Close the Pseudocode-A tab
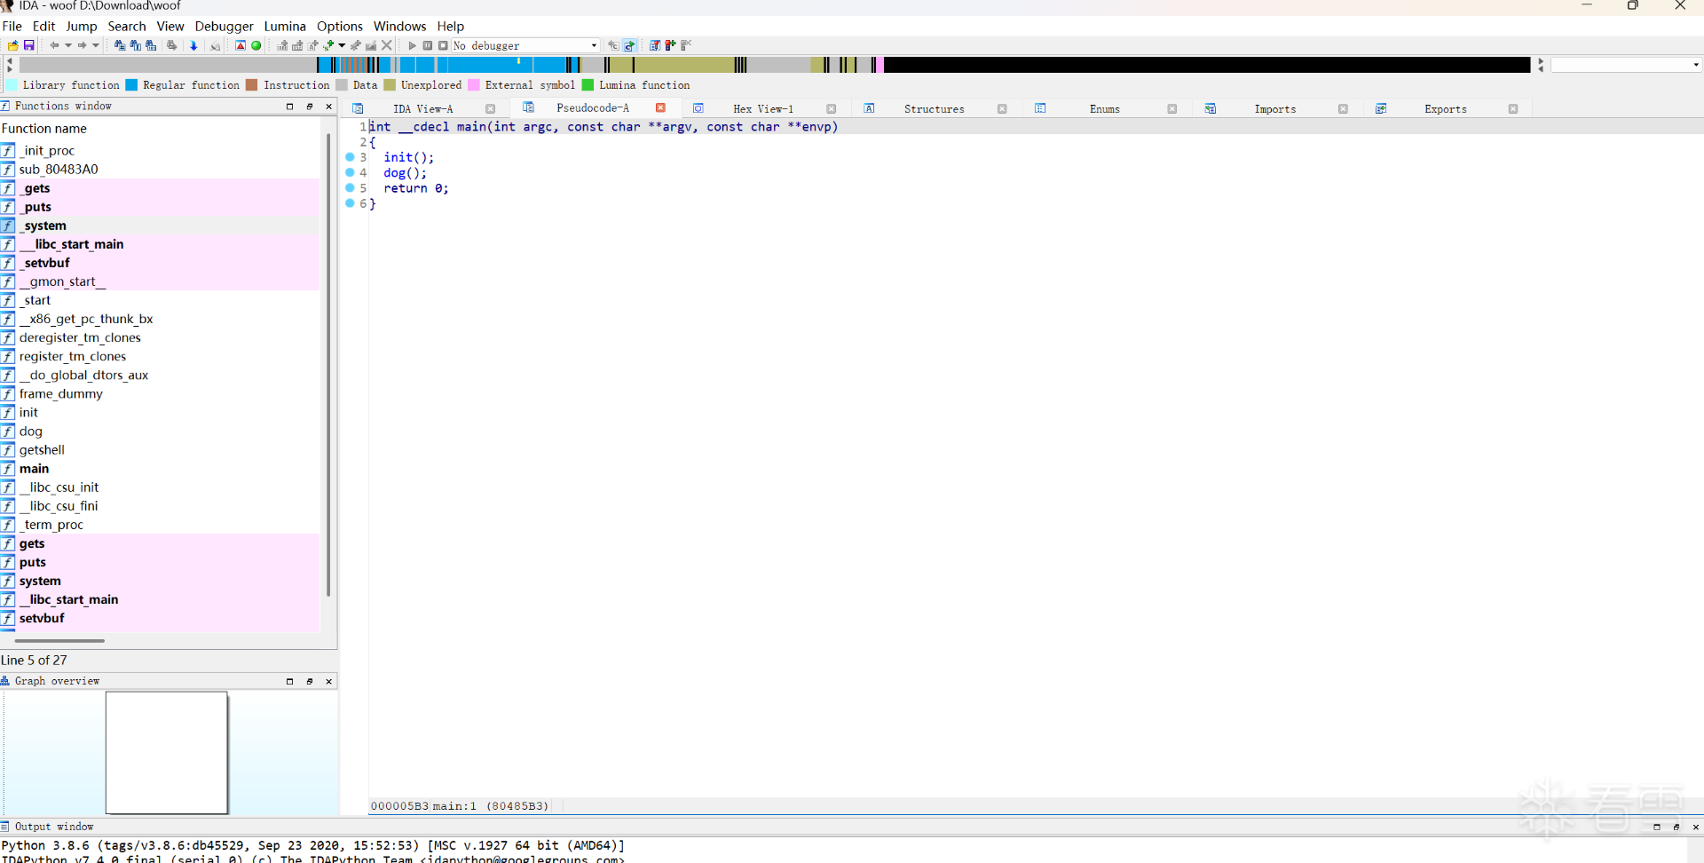The height and width of the screenshot is (863, 1704). click(x=660, y=108)
